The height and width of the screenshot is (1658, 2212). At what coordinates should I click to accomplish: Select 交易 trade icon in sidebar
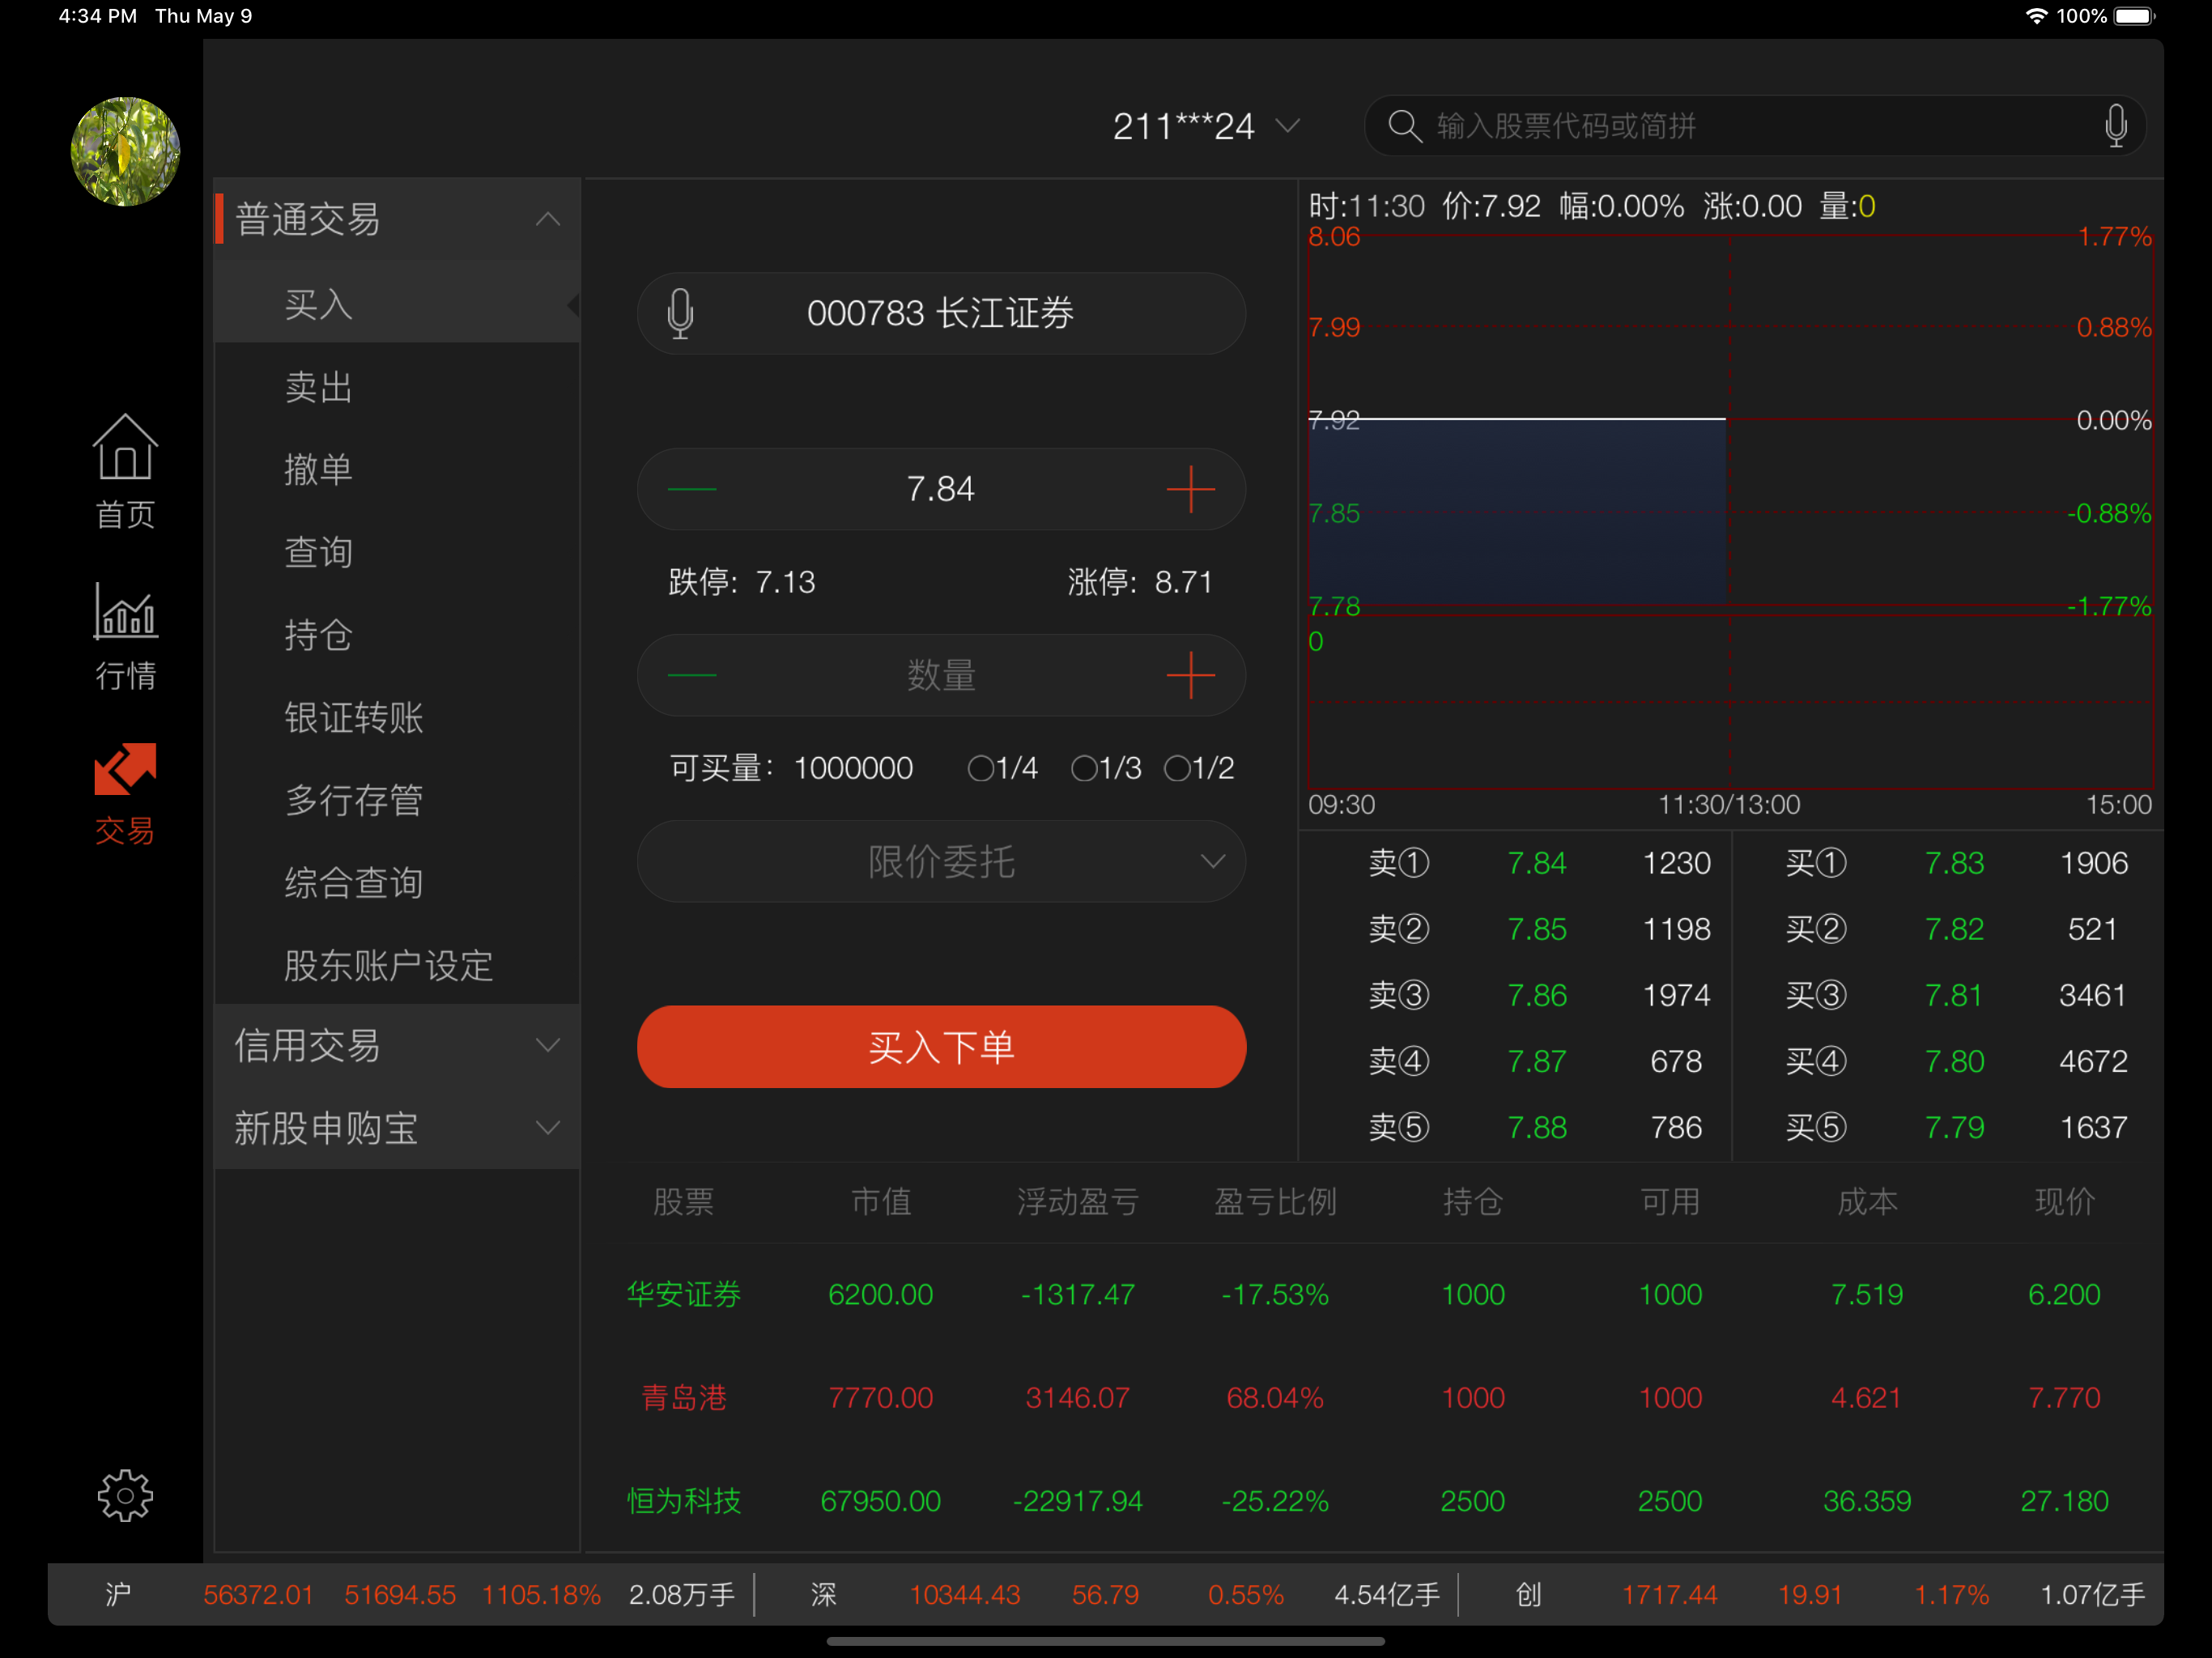coord(125,795)
